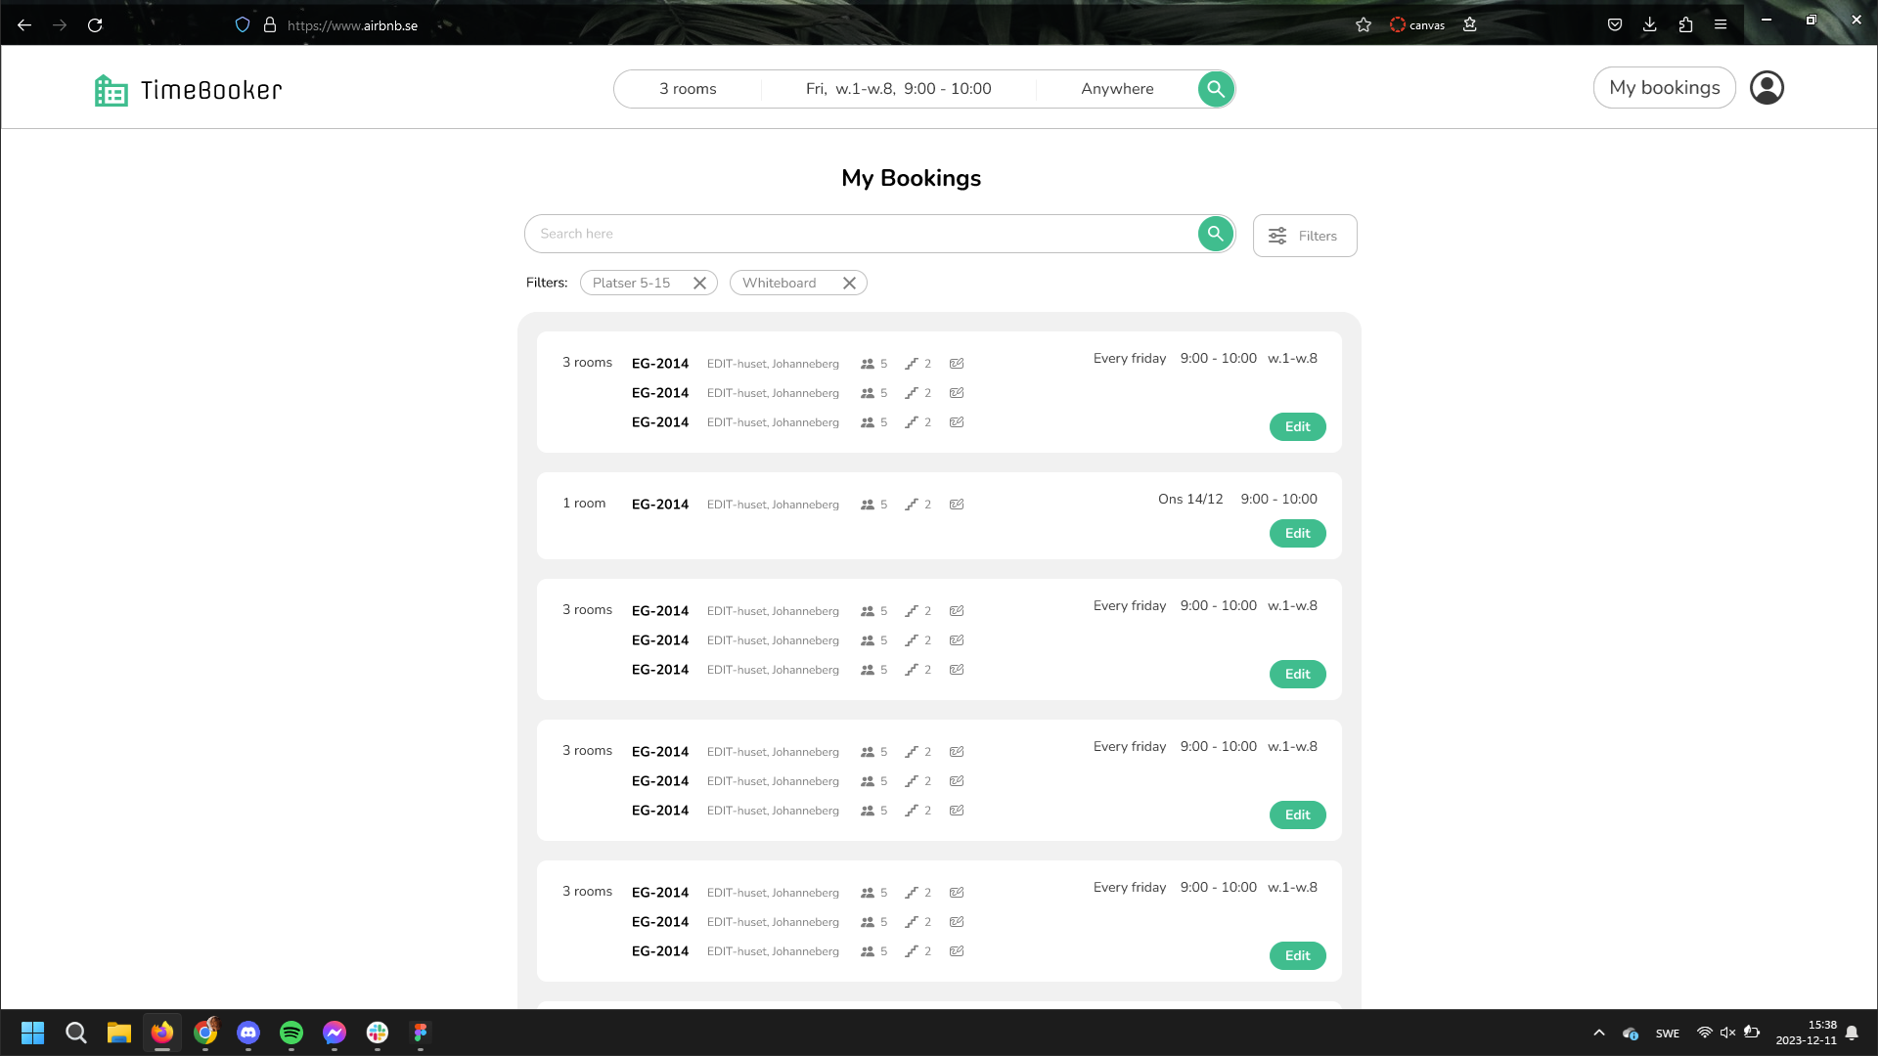Reload the page in browser
The width and height of the screenshot is (1878, 1056).
coord(95,25)
